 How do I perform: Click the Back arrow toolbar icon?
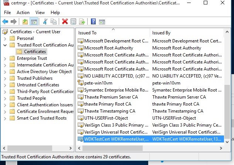coord(5,21)
